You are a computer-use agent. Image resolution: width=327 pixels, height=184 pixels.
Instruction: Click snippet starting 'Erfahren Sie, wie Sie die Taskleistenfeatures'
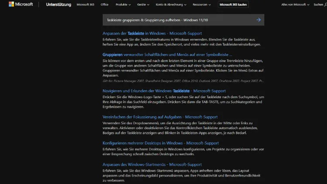[182, 42]
